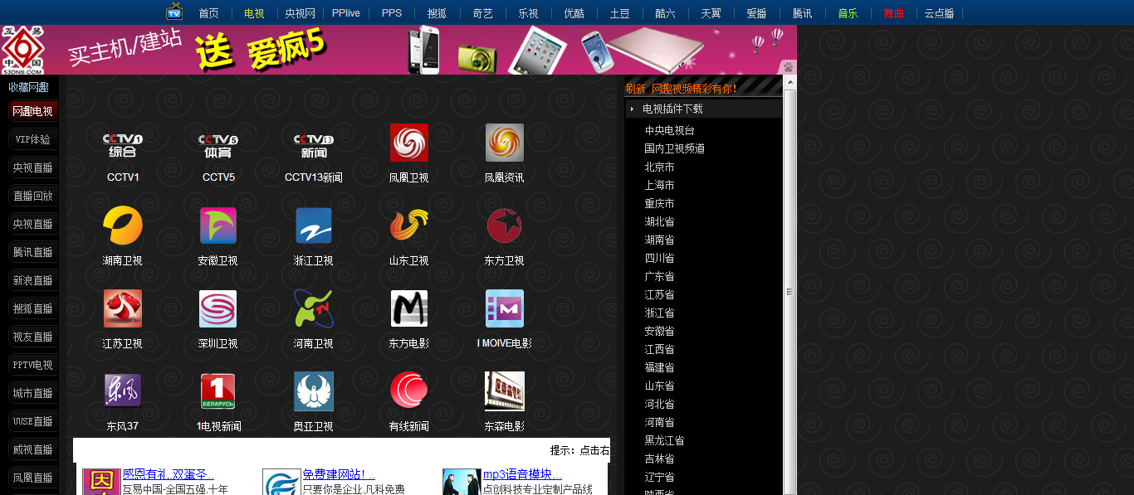Image resolution: width=1134 pixels, height=495 pixels.
Task: Play the 深圳卫视 channel icon
Action: [x=218, y=308]
